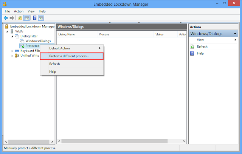Sort by the Process column header
The image size is (242, 154).
[125, 34]
